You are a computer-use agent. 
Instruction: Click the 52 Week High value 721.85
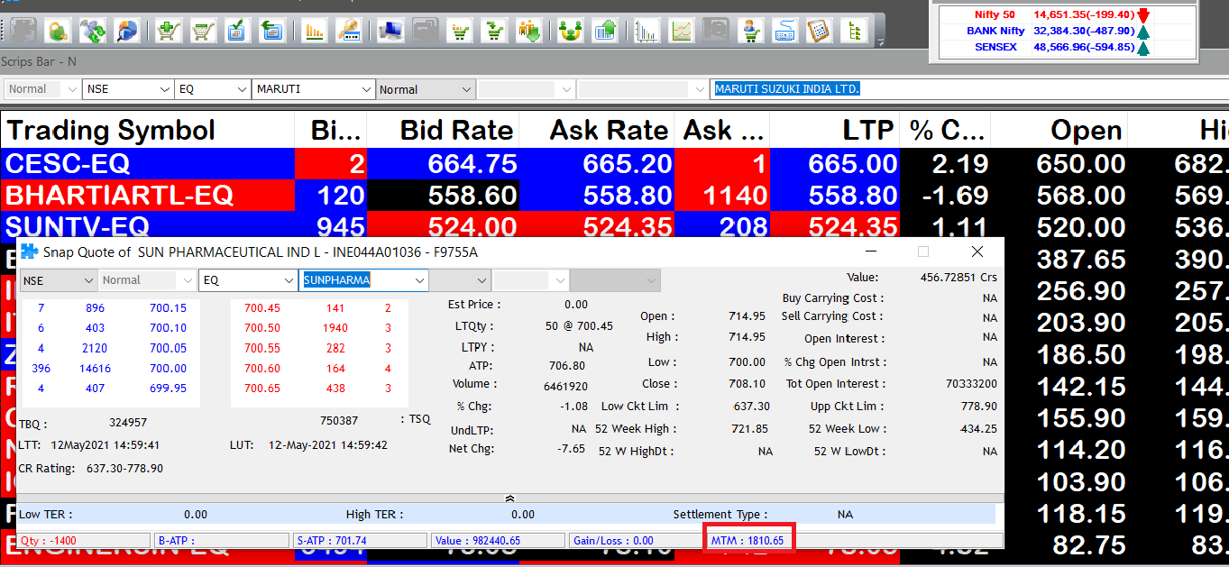pyautogui.click(x=750, y=429)
